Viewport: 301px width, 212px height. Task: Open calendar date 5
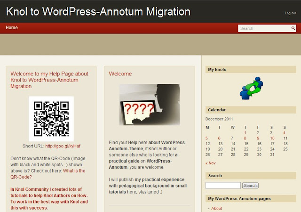tap(206, 138)
